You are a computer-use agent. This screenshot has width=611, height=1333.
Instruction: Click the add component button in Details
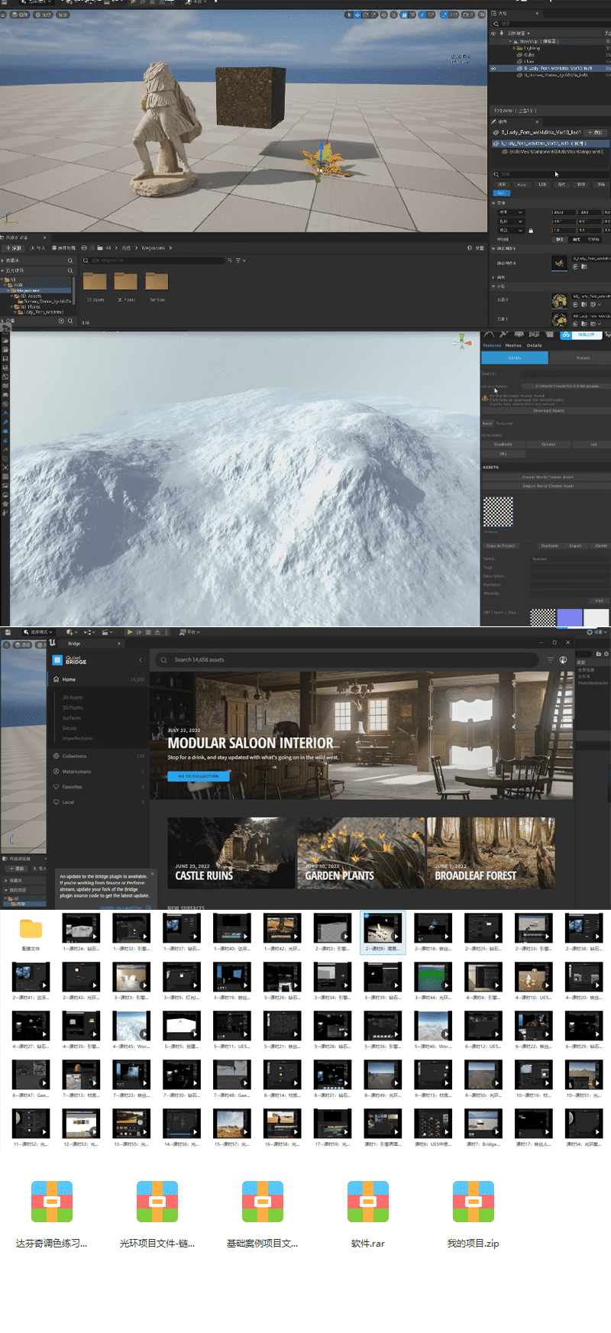point(595,132)
